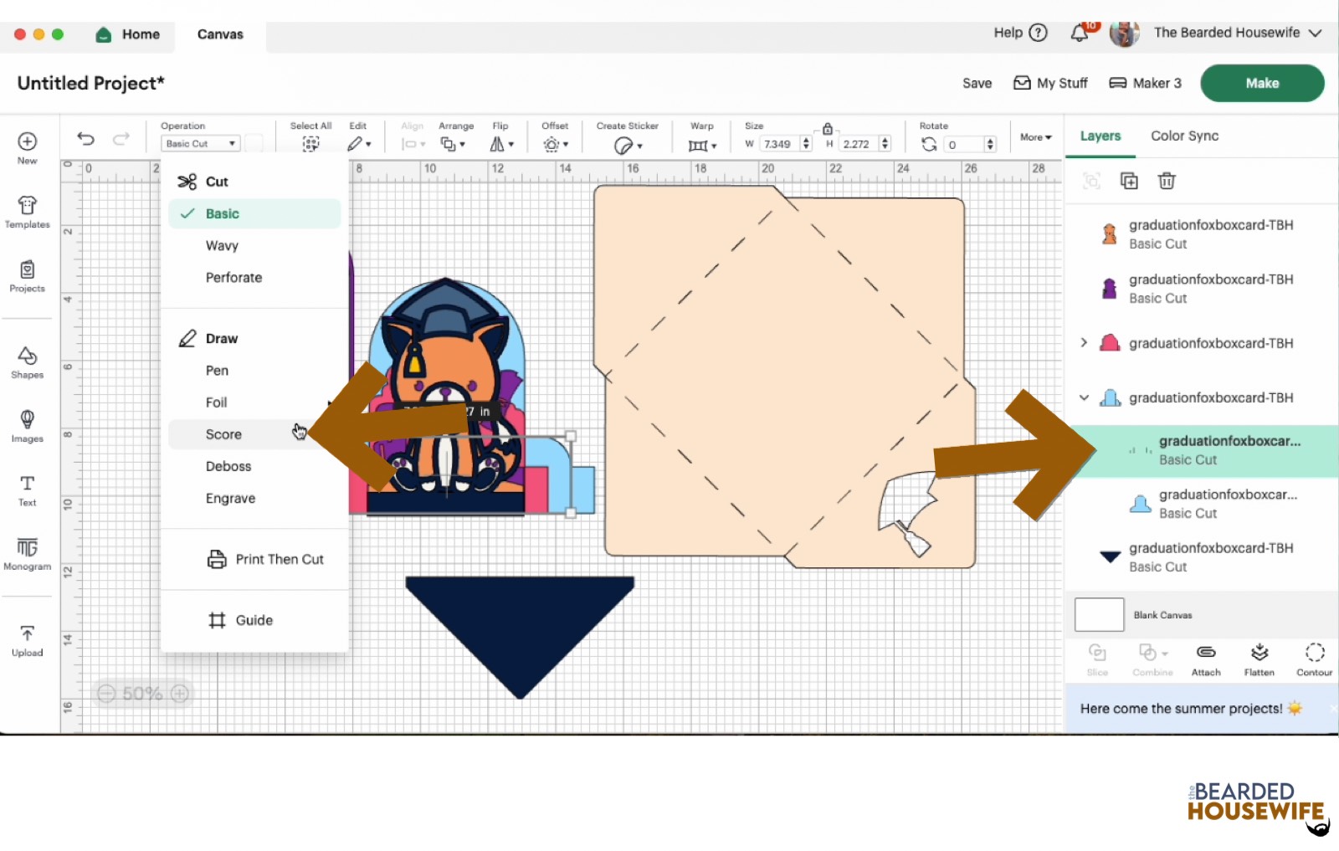Open the Operation dropdown Basic Cut

[200, 144]
